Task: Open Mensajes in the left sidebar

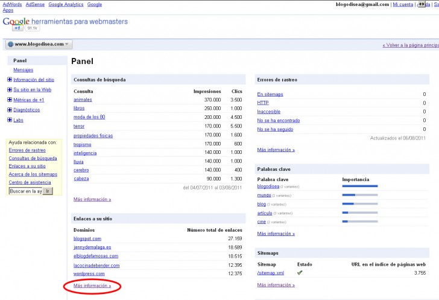Action: tap(23, 70)
